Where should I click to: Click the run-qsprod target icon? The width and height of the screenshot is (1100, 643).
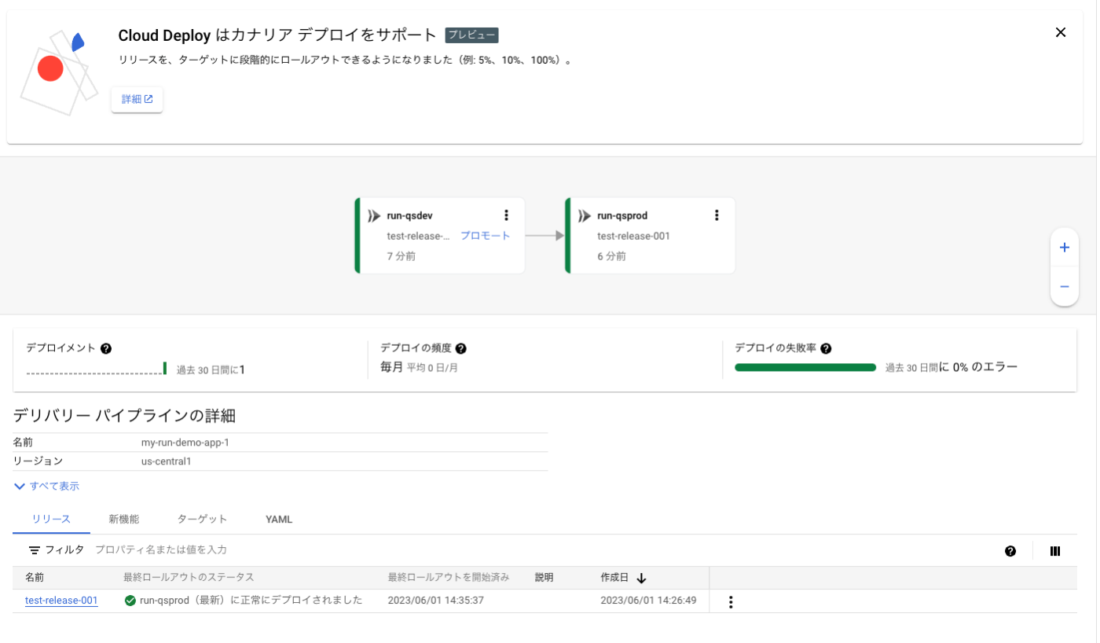tap(584, 215)
